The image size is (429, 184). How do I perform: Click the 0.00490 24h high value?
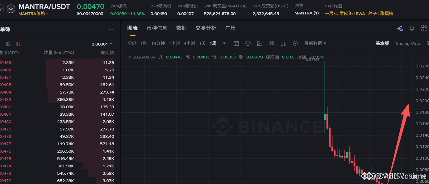click(x=159, y=14)
